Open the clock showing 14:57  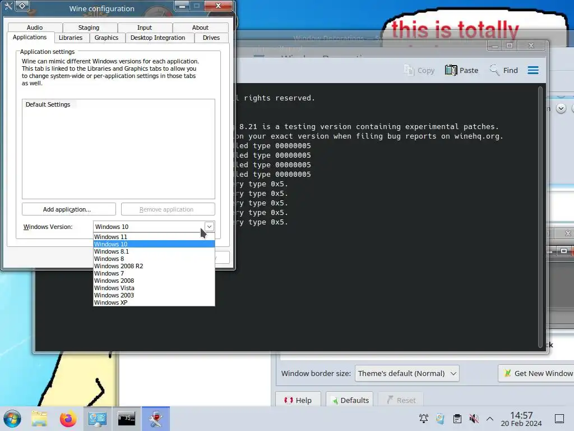(x=521, y=419)
